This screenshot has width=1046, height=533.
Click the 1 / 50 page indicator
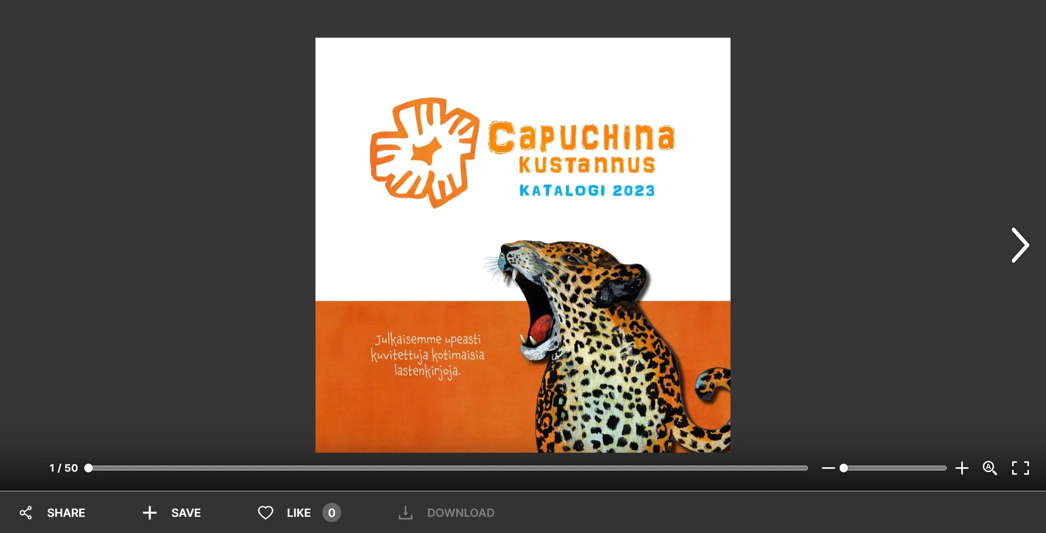(64, 468)
